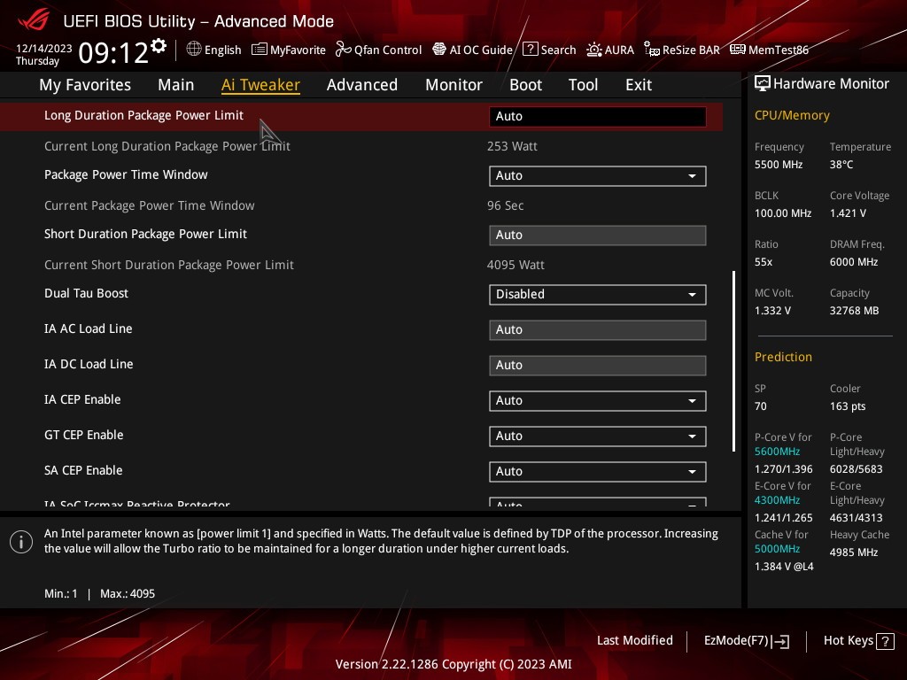Open the AI OC Guide icon

439,50
